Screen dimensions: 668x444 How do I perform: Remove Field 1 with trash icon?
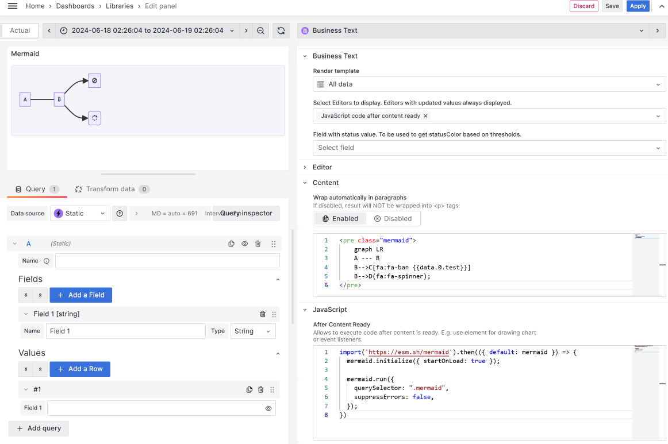point(263,314)
